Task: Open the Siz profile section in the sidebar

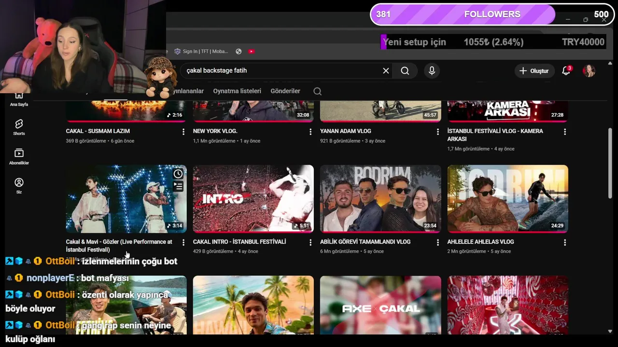Action: click(19, 186)
